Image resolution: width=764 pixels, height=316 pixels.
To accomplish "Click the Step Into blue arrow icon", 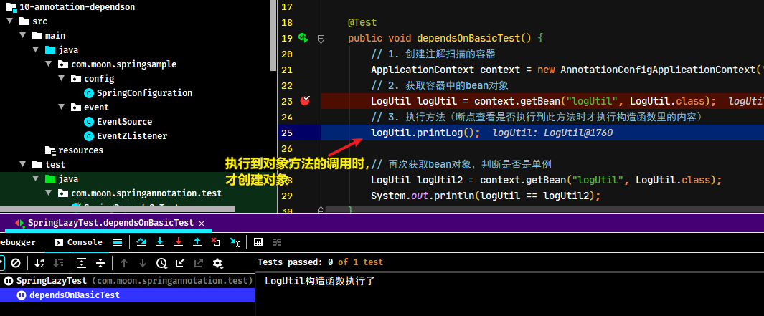I will [x=160, y=242].
